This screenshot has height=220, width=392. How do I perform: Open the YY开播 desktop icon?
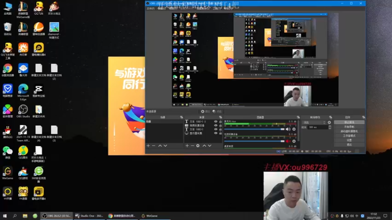(7, 194)
